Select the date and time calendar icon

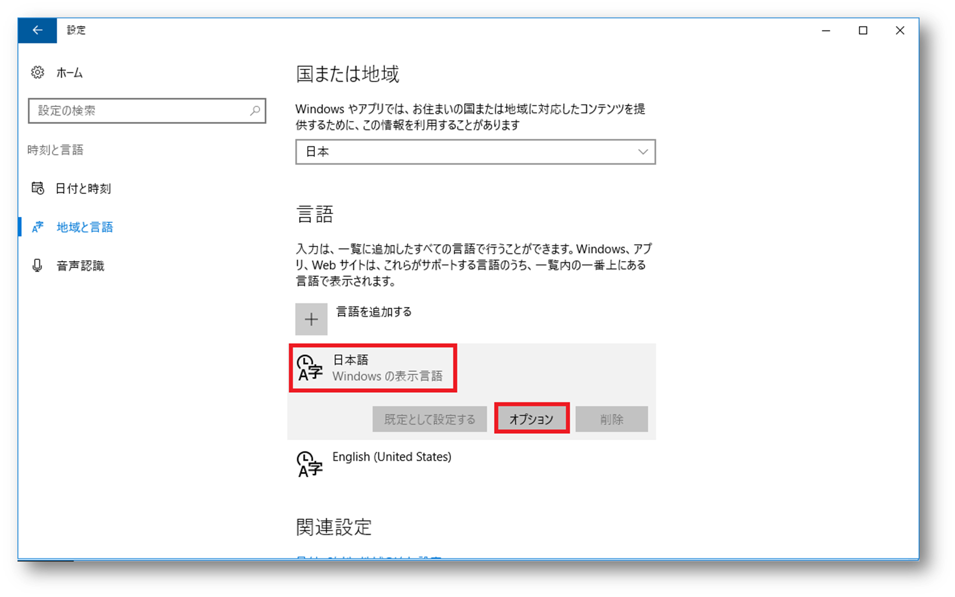pyautogui.click(x=38, y=188)
